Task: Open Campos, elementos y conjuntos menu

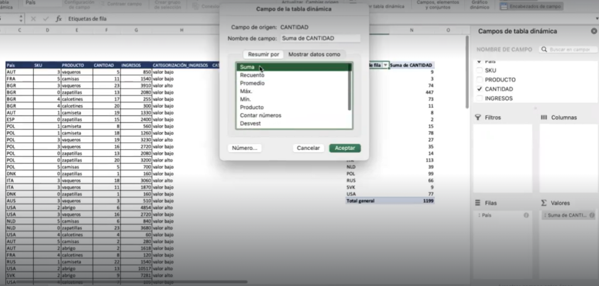Action: click(x=436, y=4)
